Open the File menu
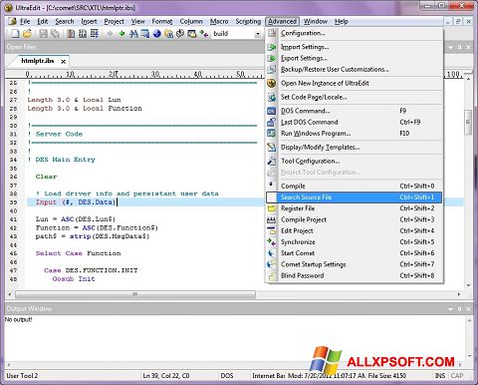This screenshot has height=385, width=478. (x=25, y=22)
